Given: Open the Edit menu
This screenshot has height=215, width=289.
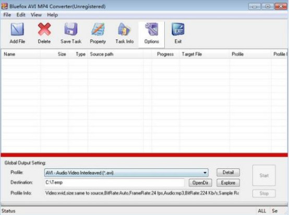Looking at the screenshot, I should tap(21, 15).
